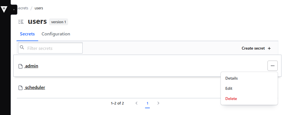Image resolution: width=284 pixels, height=115 pixels.
Task: Click the file icon beside admin
Action: coord(21,66)
